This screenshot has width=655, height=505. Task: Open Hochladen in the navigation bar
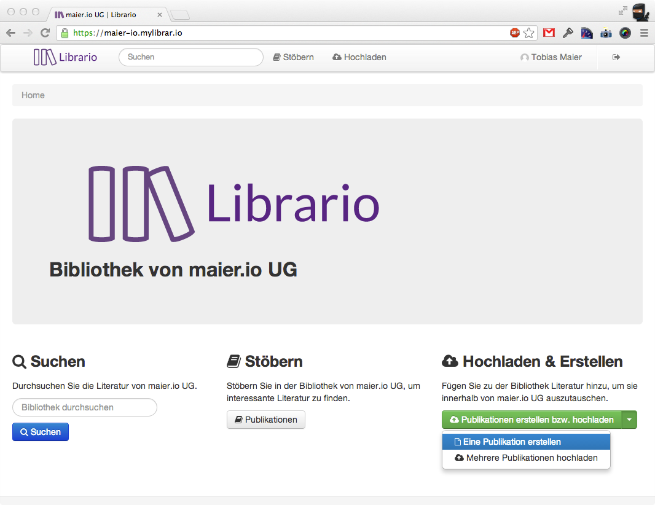click(359, 57)
